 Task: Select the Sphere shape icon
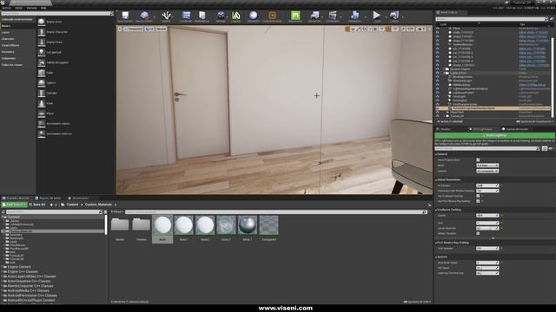pos(42,83)
